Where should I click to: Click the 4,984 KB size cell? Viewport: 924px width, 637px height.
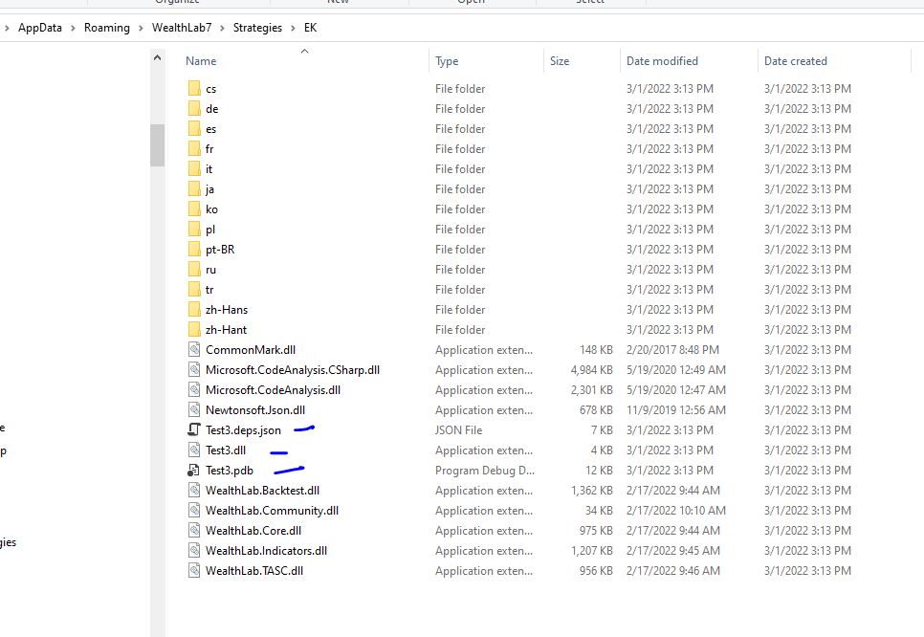pos(592,370)
